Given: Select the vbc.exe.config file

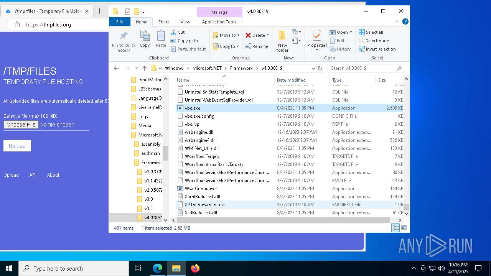Looking at the screenshot, I should click(290, 116).
